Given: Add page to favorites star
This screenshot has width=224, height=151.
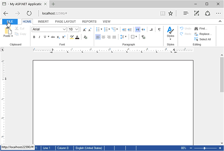Looking at the screenshot, I should (170, 13).
